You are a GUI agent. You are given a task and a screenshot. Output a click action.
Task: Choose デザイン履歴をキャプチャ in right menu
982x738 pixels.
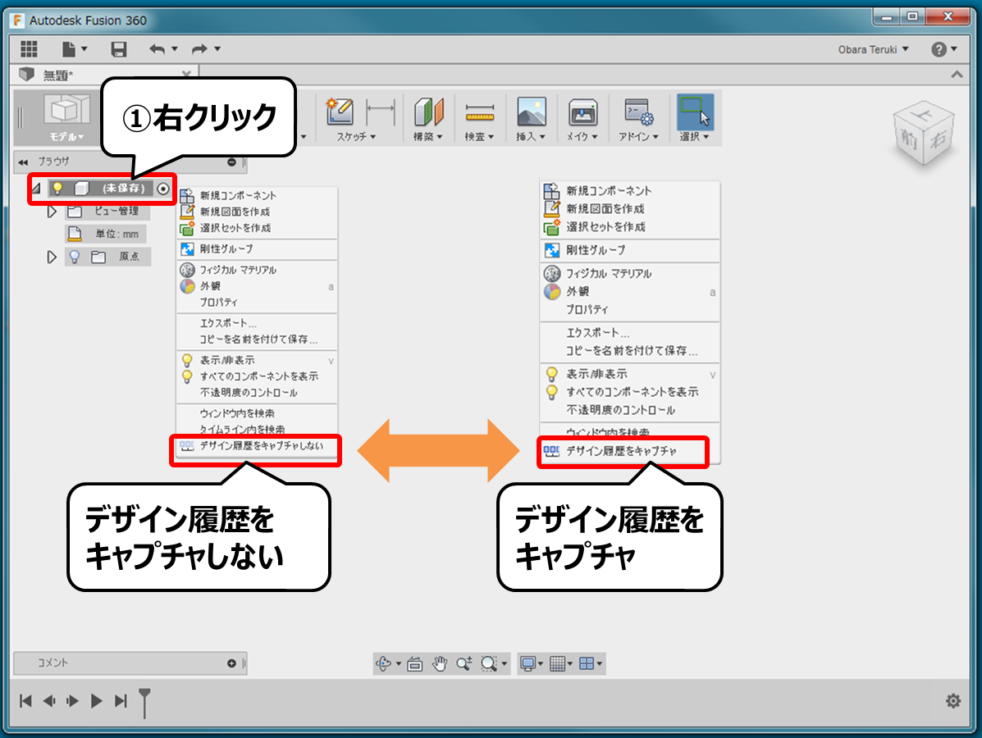(x=629, y=451)
